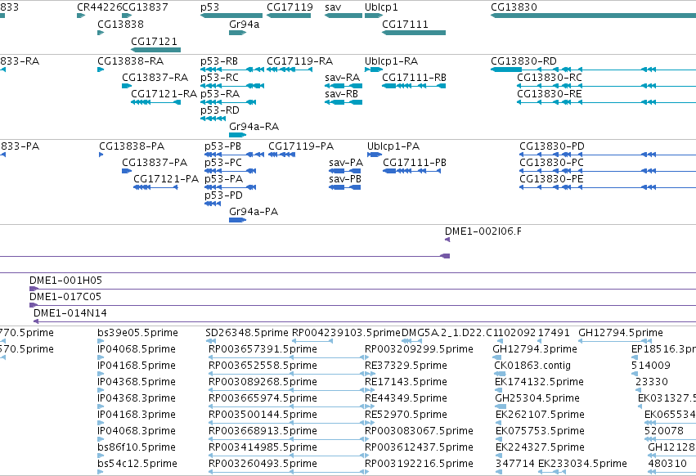Open the sav-PA protein label
Screen dimensions: 696x476
346,163
